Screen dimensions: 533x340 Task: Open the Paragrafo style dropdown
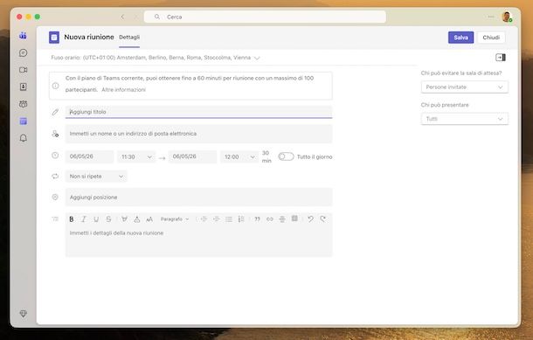[175, 219]
